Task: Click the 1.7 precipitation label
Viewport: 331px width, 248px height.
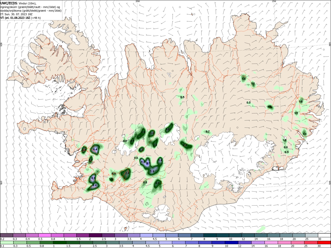Action: point(139,137)
